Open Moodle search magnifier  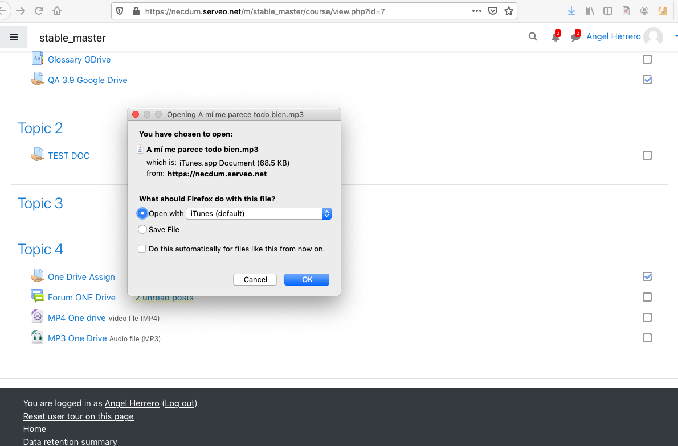click(533, 37)
